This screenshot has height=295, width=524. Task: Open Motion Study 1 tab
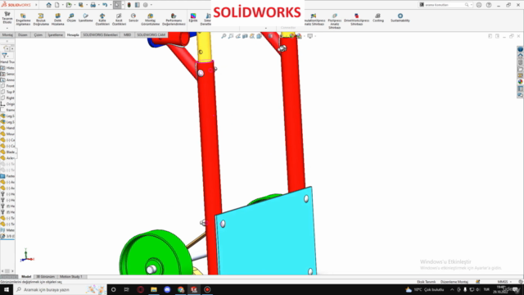pyautogui.click(x=71, y=277)
